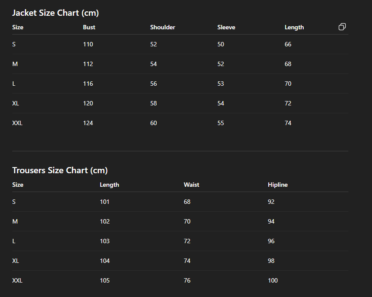
Task: Copy the Jacket Size Chart table
Action: point(342,27)
